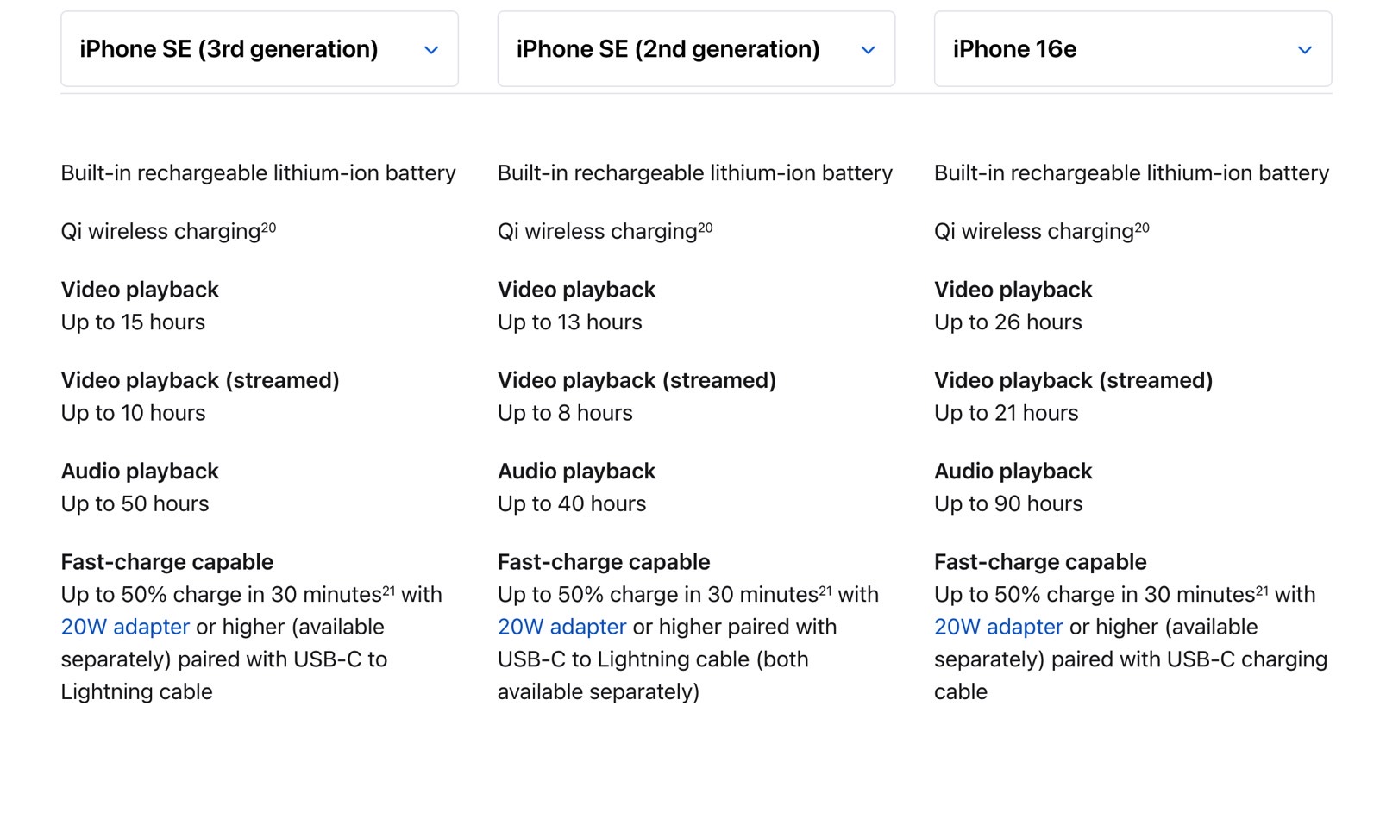Click the chevron arrow beside iPhone SE (3rd generation)

pyautogui.click(x=431, y=50)
